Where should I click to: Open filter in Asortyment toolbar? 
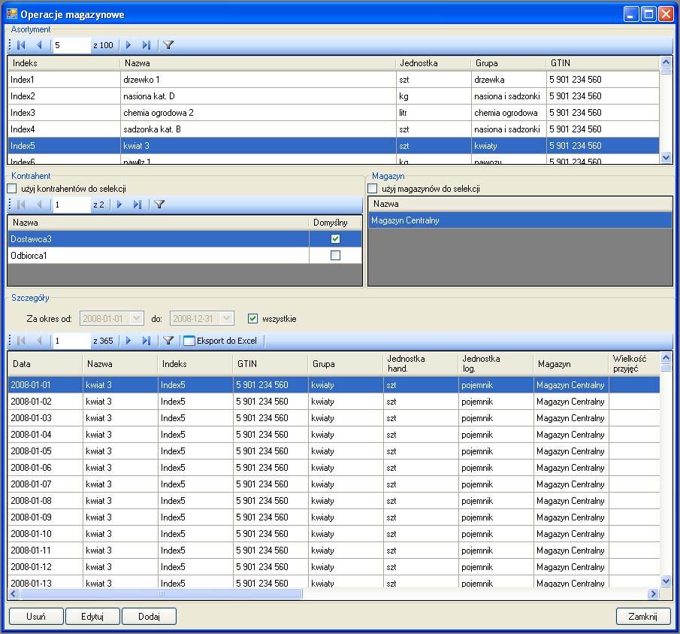[x=168, y=45]
